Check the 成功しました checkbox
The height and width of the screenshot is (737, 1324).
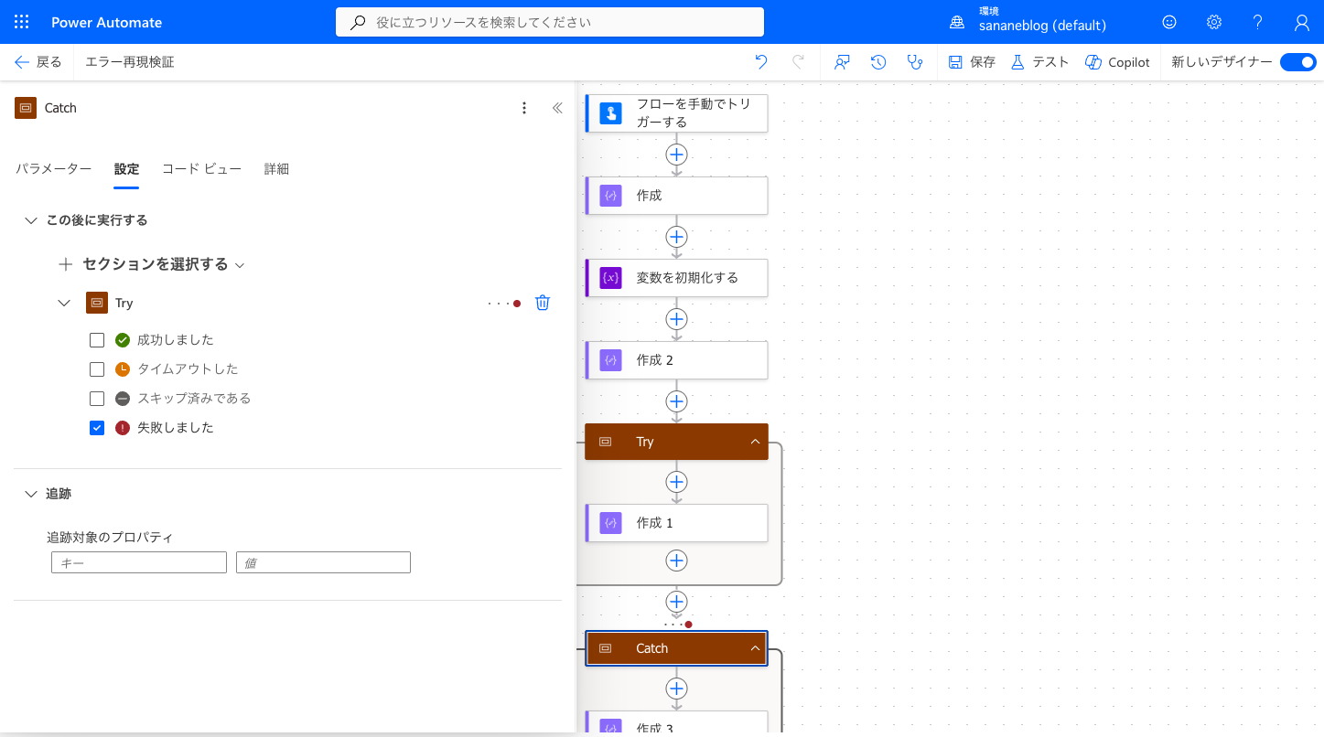pyautogui.click(x=97, y=340)
